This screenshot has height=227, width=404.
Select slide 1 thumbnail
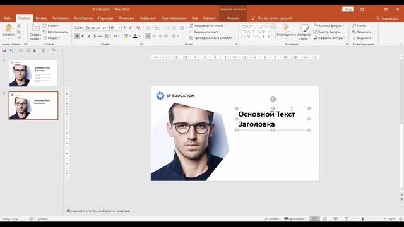pyautogui.click(x=33, y=73)
